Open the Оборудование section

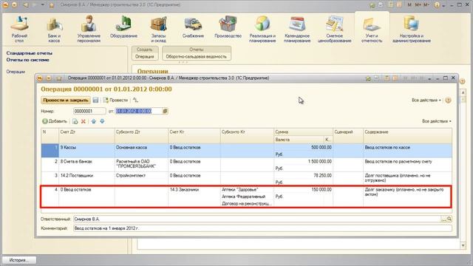123,27
